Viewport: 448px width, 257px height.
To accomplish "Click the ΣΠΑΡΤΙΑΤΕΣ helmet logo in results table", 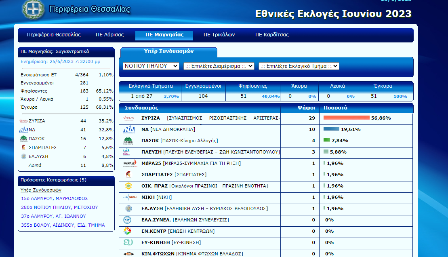I will coord(128,175).
